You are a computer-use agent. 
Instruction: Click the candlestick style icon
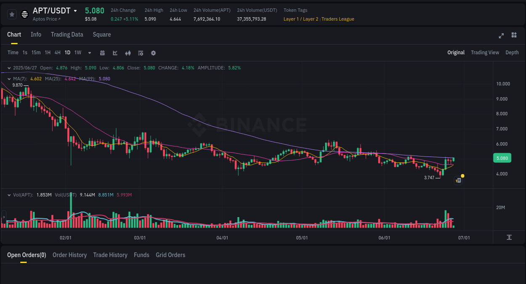click(128, 53)
